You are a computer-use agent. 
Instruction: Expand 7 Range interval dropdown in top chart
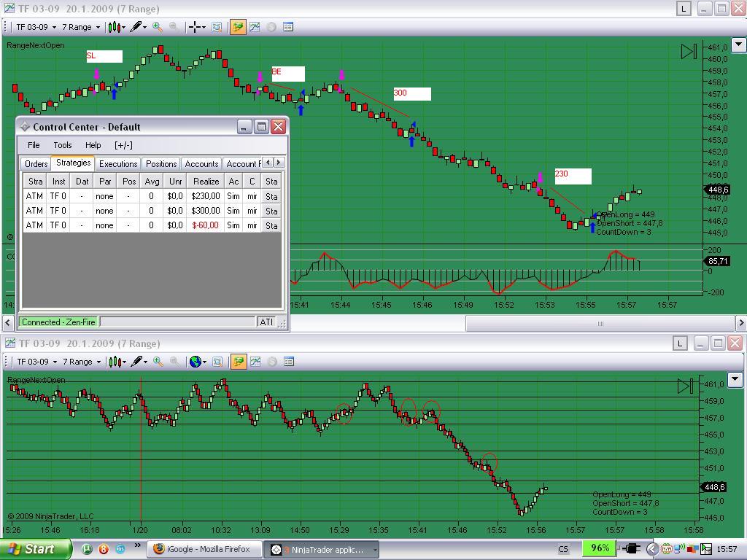tap(81, 27)
